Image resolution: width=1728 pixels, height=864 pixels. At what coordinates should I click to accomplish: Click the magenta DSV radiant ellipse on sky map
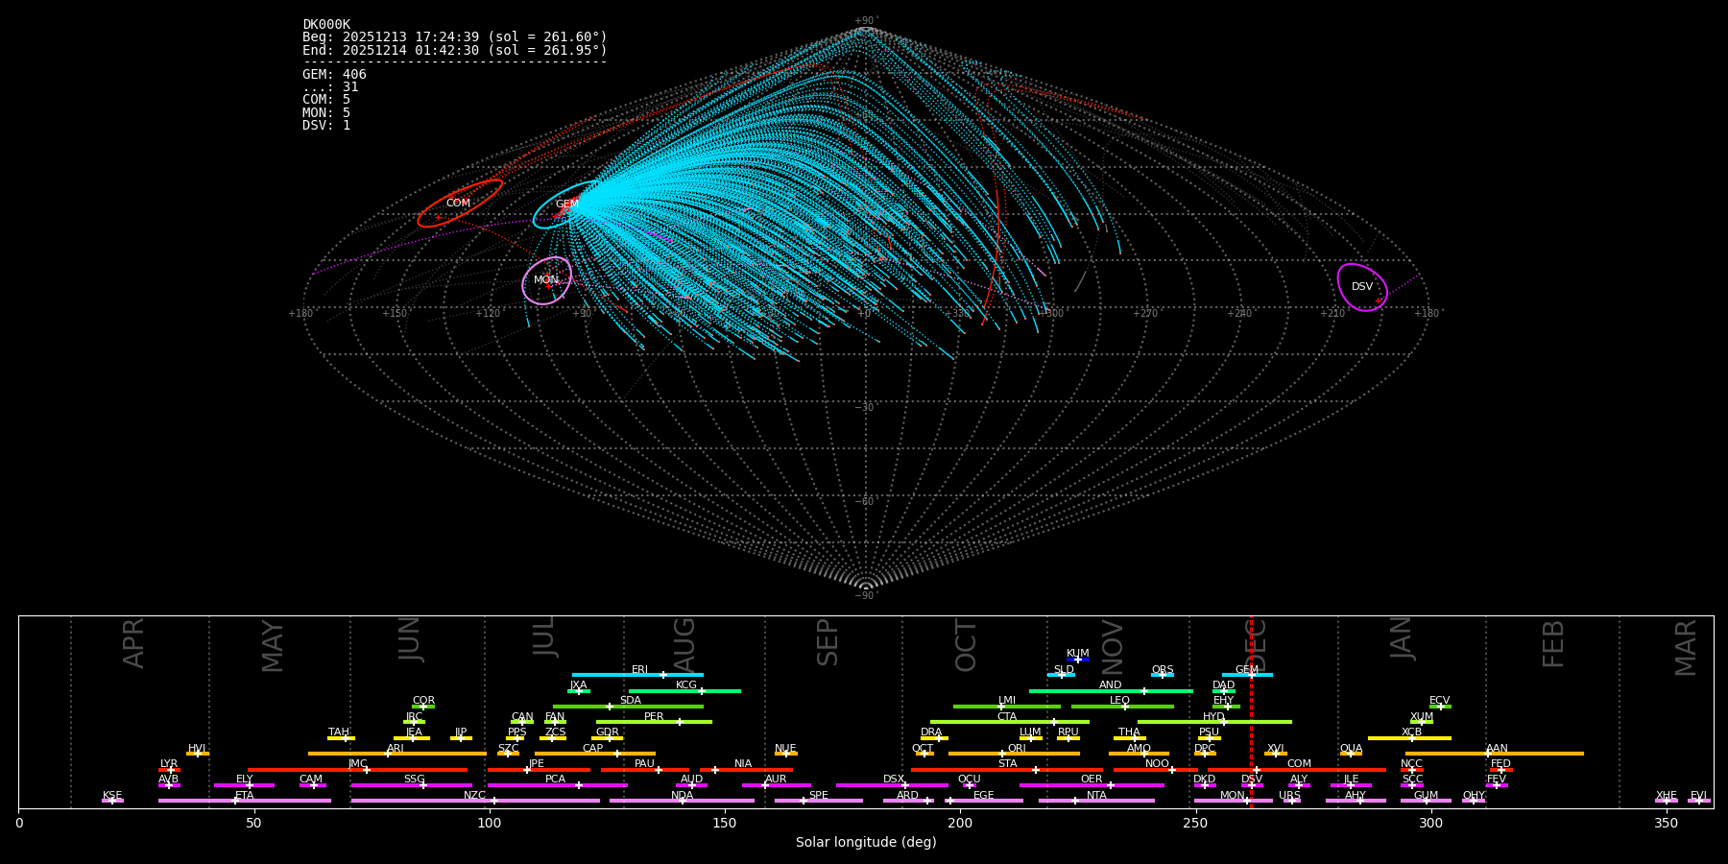coord(1362,287)
